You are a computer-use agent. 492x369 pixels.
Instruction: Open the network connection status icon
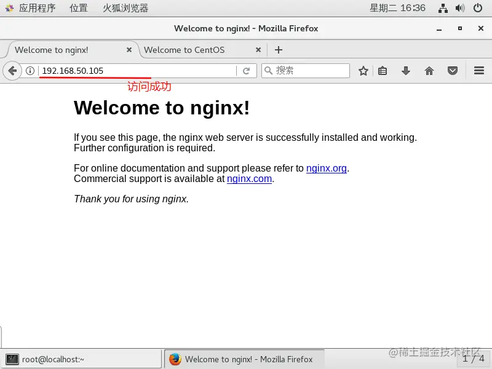(x=443, y=8)
